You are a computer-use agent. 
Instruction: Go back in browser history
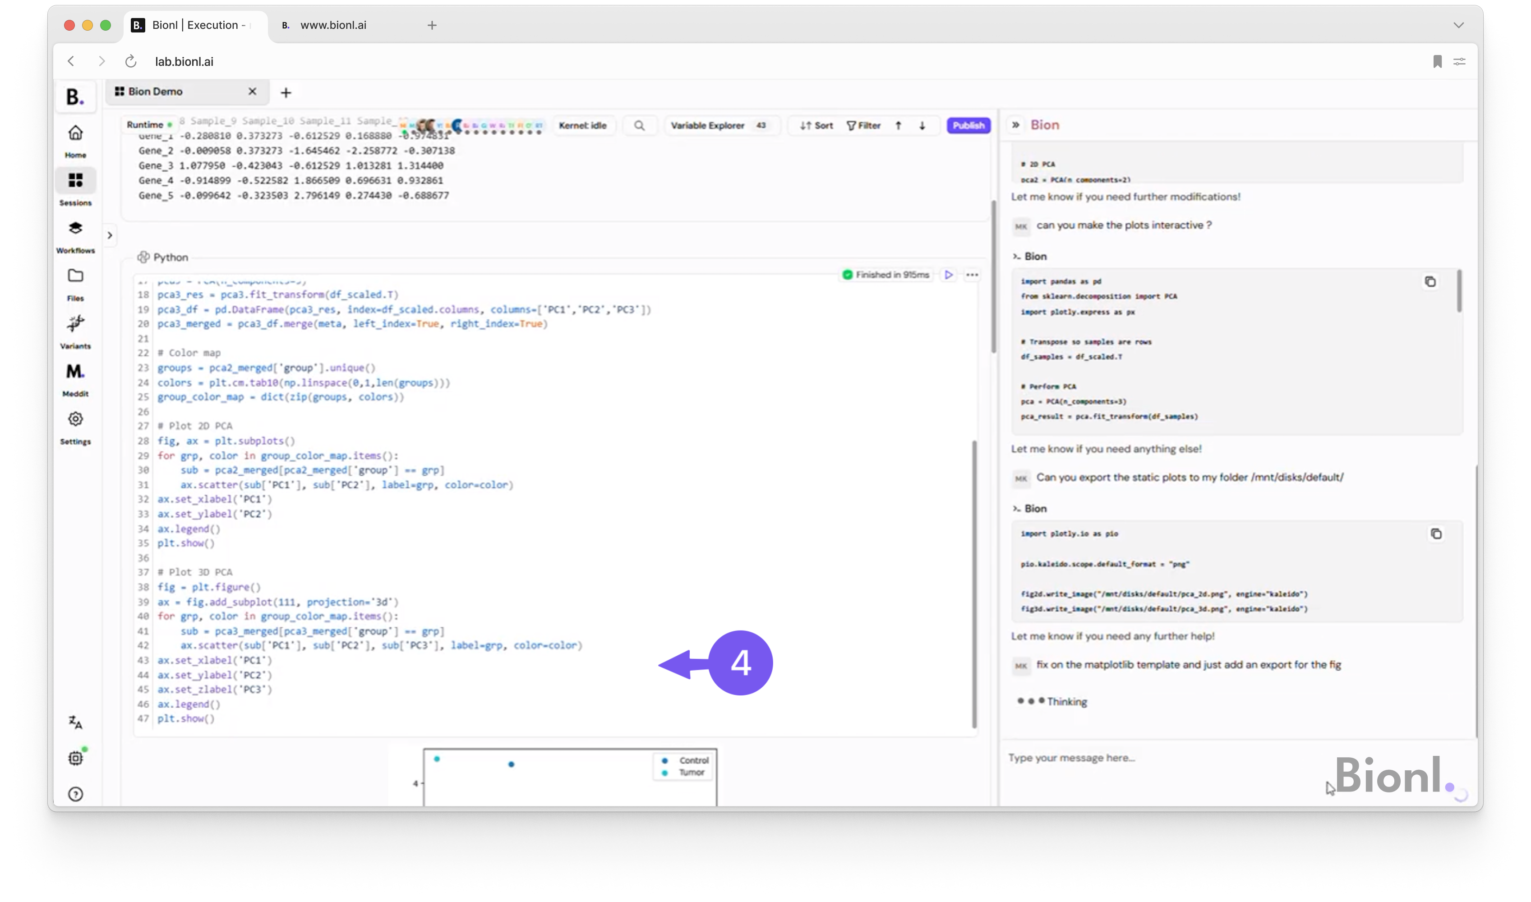coord(71,61)
